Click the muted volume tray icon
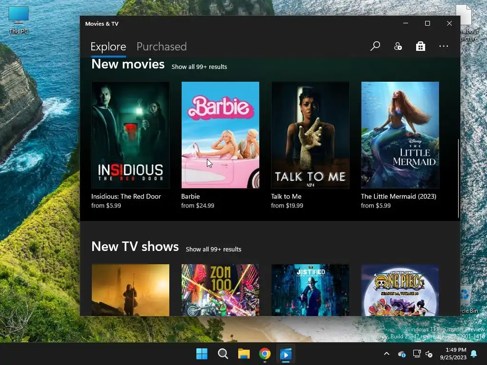 pyautogui.click(x=429, y=354)
